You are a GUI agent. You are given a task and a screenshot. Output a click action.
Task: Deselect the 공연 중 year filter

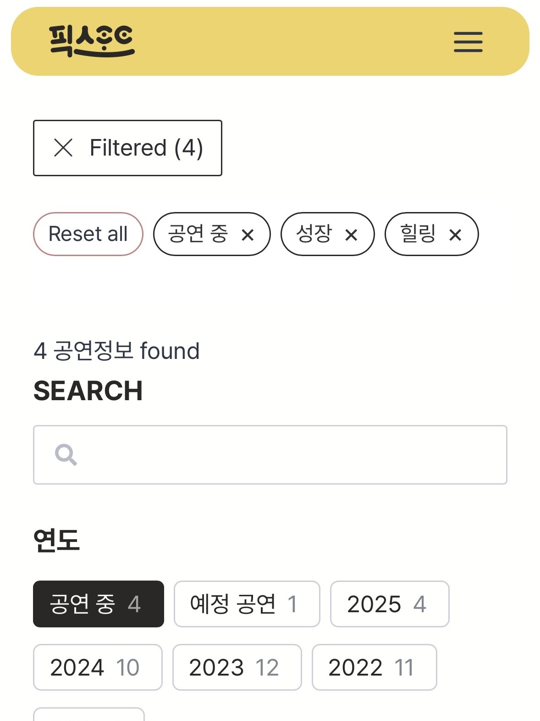99,604
